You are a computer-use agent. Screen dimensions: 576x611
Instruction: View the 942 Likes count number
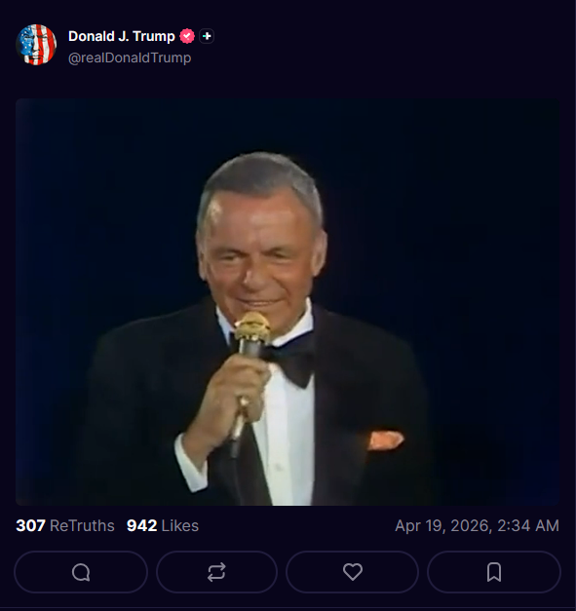(x=142, y=525)
